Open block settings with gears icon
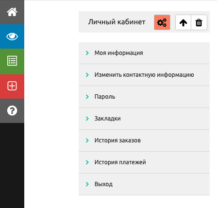The image size is (217, 208). pos(162,22)
